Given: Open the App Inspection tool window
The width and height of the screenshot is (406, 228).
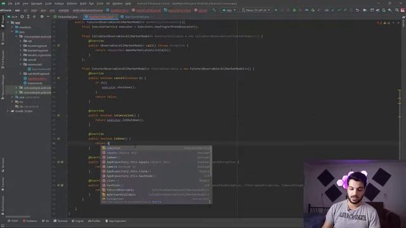Looking at the screenshot, I should 115,221.
